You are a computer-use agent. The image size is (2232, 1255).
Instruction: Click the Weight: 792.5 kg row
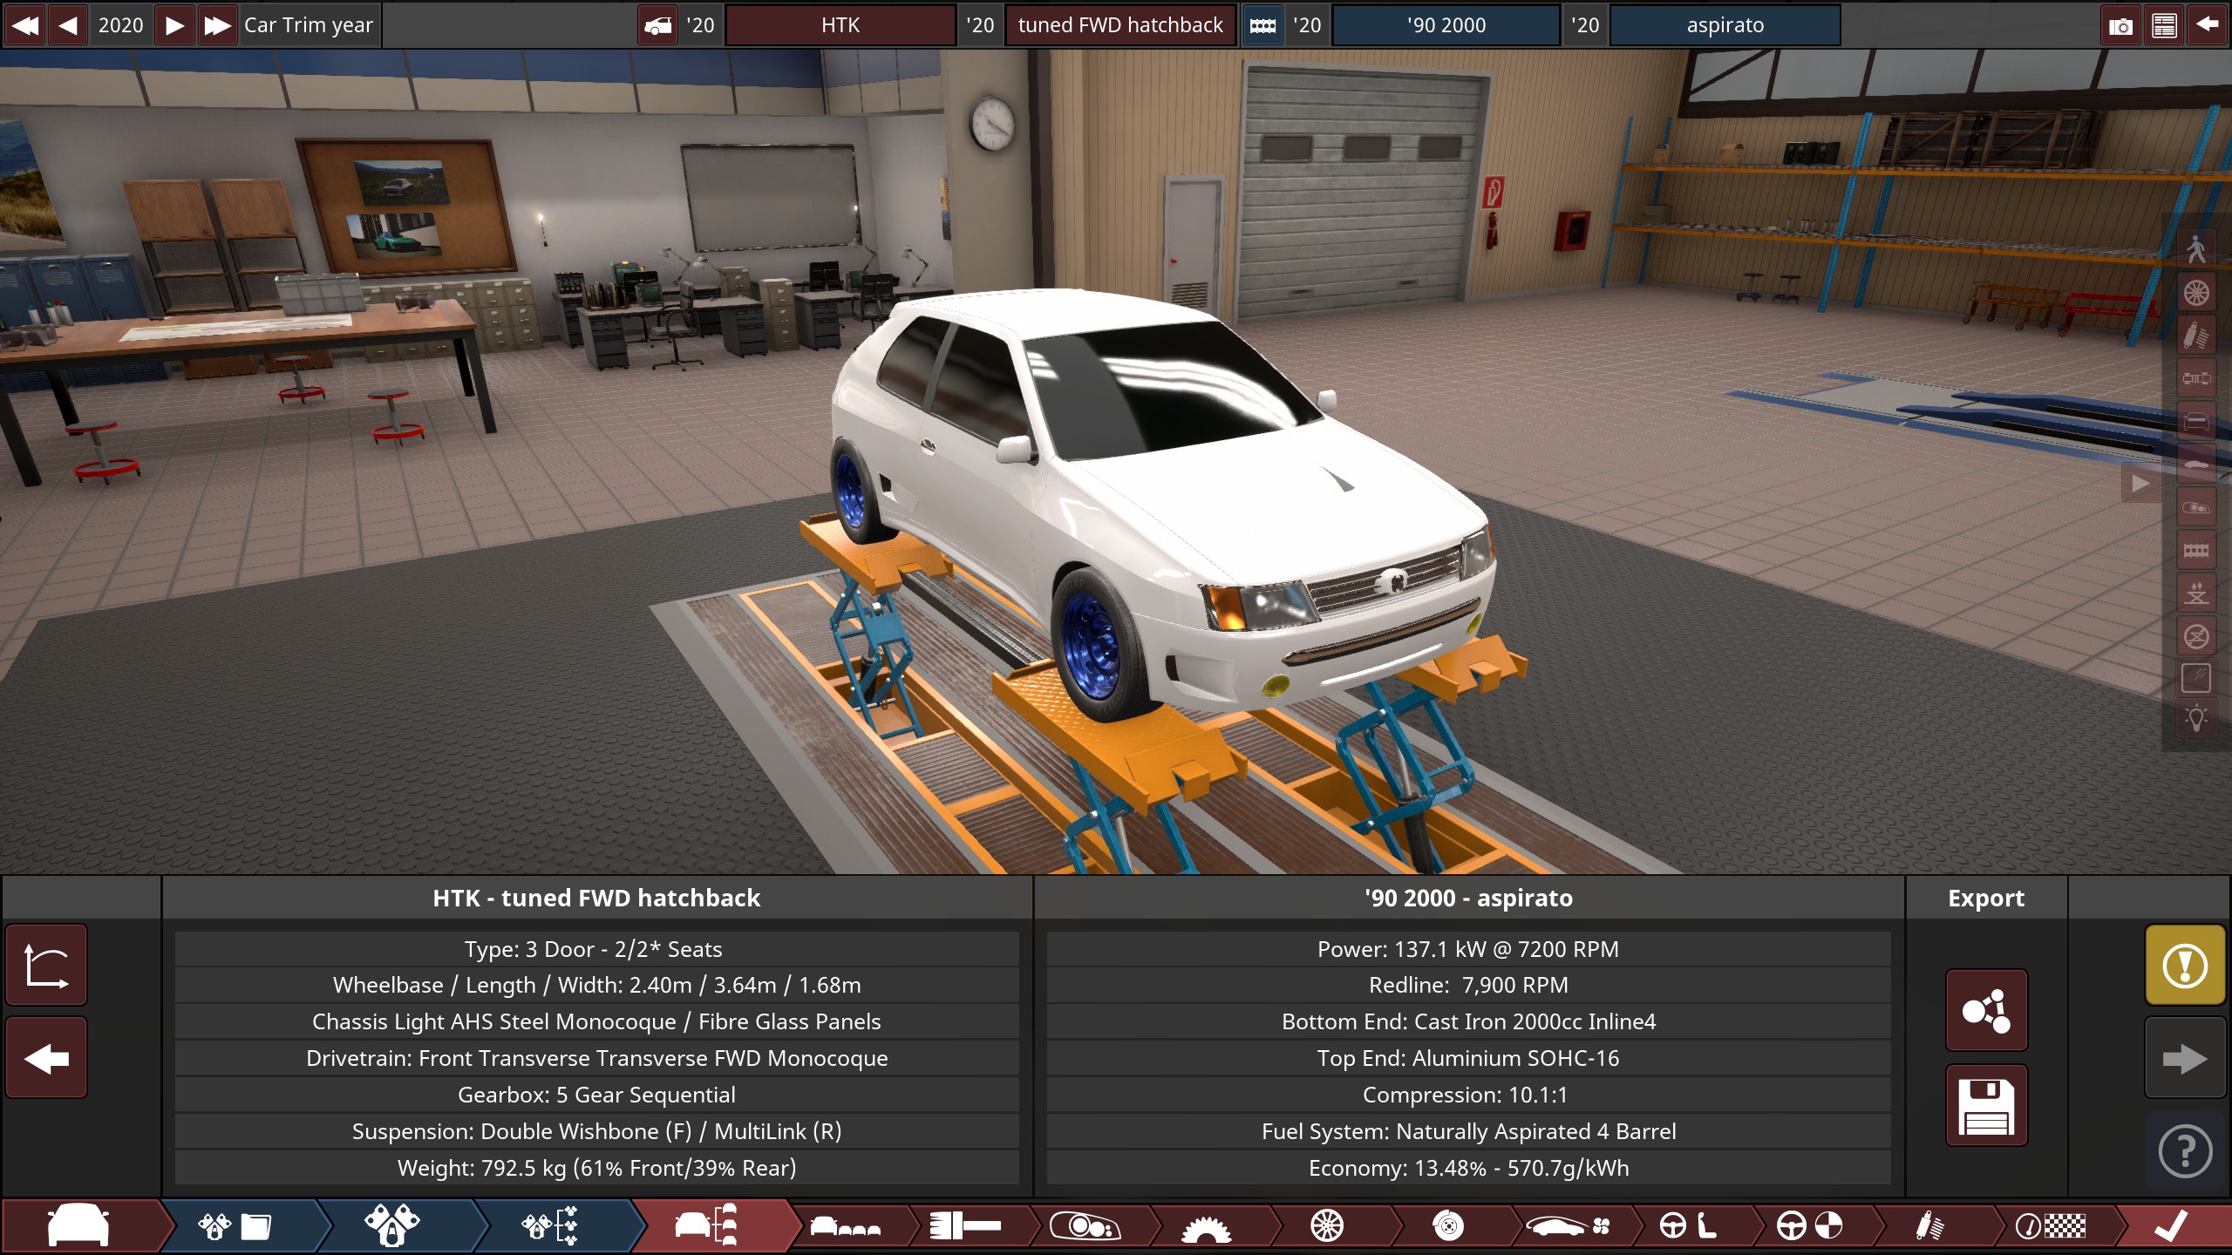pos(596,1168)
